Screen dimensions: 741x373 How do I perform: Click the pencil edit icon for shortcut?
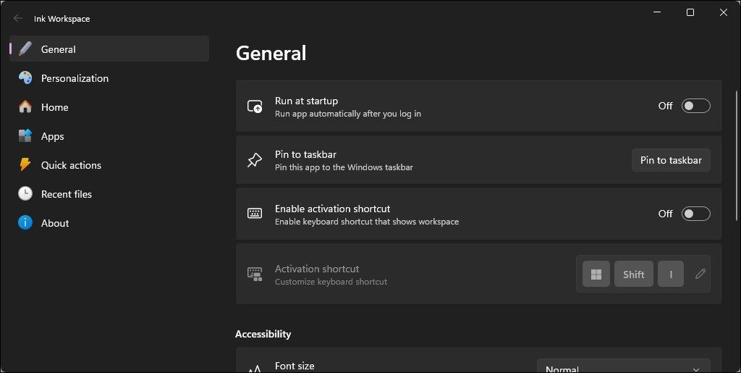click(x=700, y=274)
